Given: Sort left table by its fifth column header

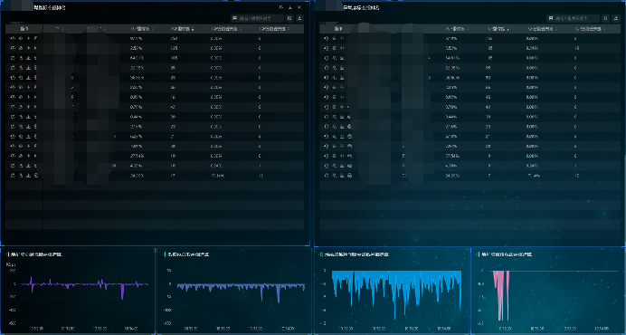Looking at the screenshot, I should pyautogui.click(x=182, y=29).
